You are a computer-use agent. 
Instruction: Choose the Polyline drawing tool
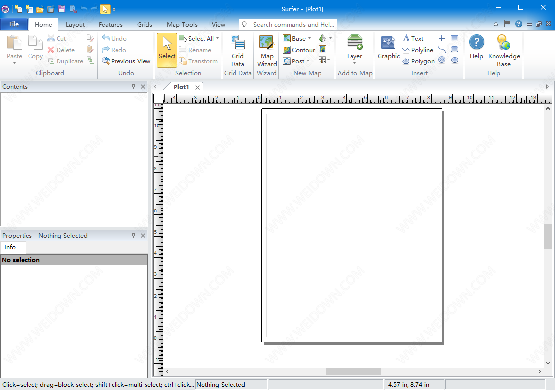tap(417, 50)
